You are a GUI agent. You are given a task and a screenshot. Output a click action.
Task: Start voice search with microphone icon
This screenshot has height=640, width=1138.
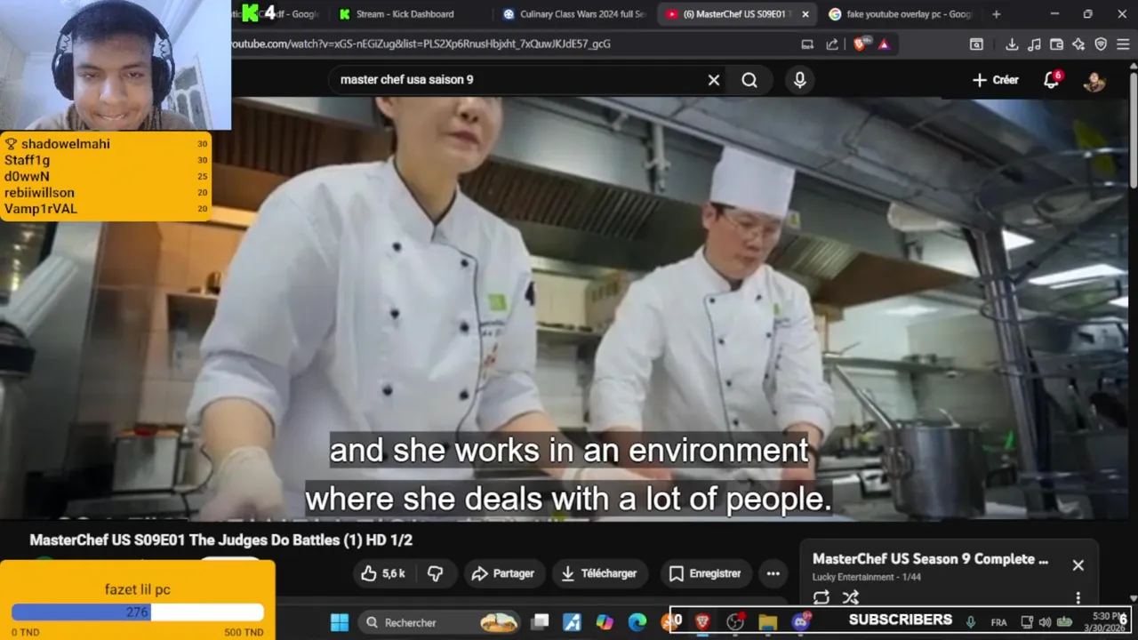coord(799,80)
